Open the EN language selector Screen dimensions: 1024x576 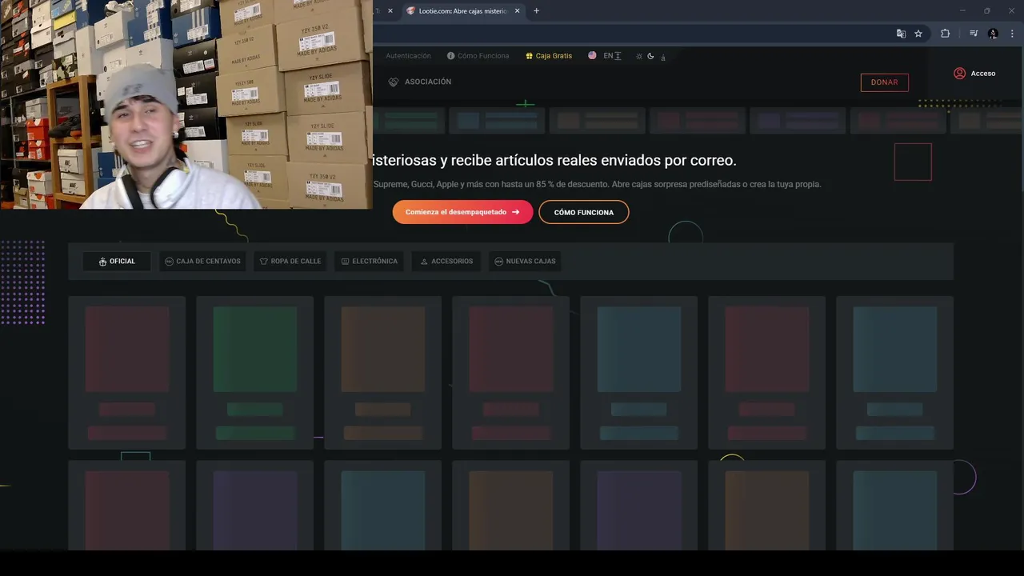click(x=612, y=56)
